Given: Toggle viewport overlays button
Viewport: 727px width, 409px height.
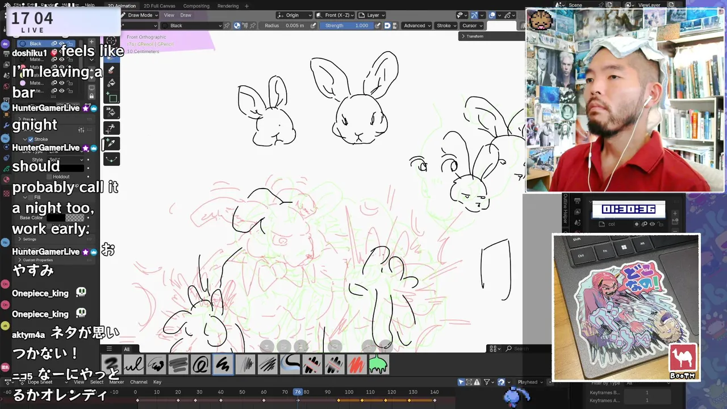Looking at the screenshot, I should click(x=492, y=15).
